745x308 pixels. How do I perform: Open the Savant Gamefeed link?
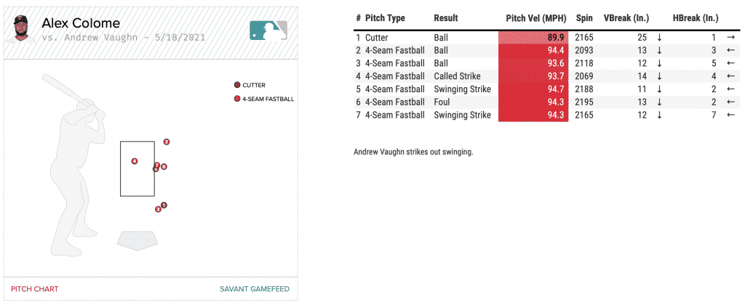pos(255,289)
